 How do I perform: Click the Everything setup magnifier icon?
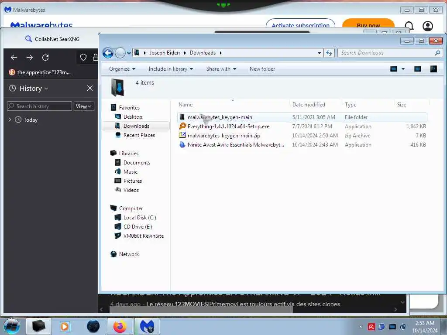pyautogui.click(x=182, y=126)
